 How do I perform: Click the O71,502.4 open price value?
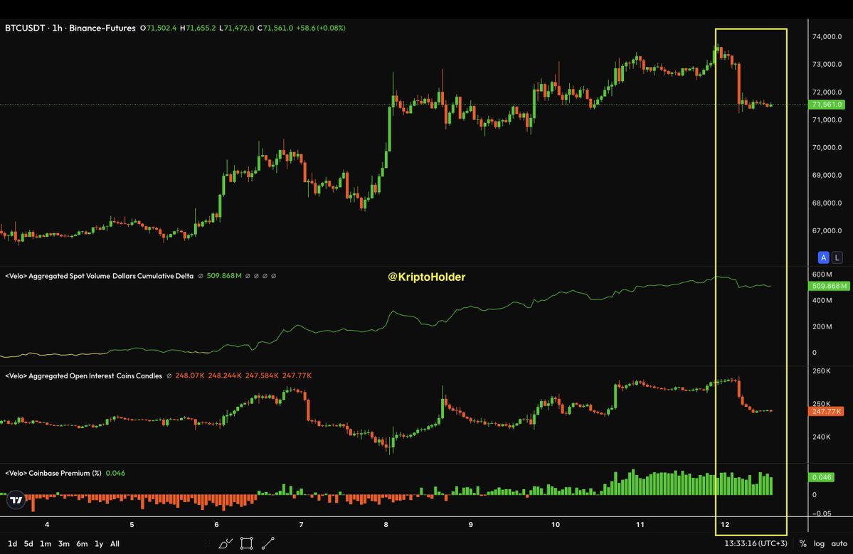159,28
